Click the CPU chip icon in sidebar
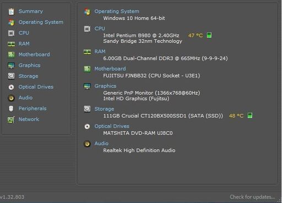282x203 pixels. tap(11, 33)
